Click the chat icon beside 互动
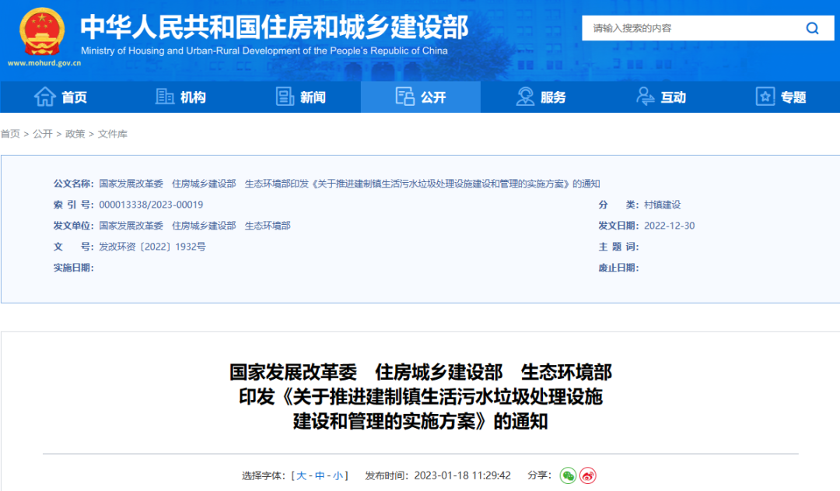The height and width of the screenshot is (491, 840). 645,96
